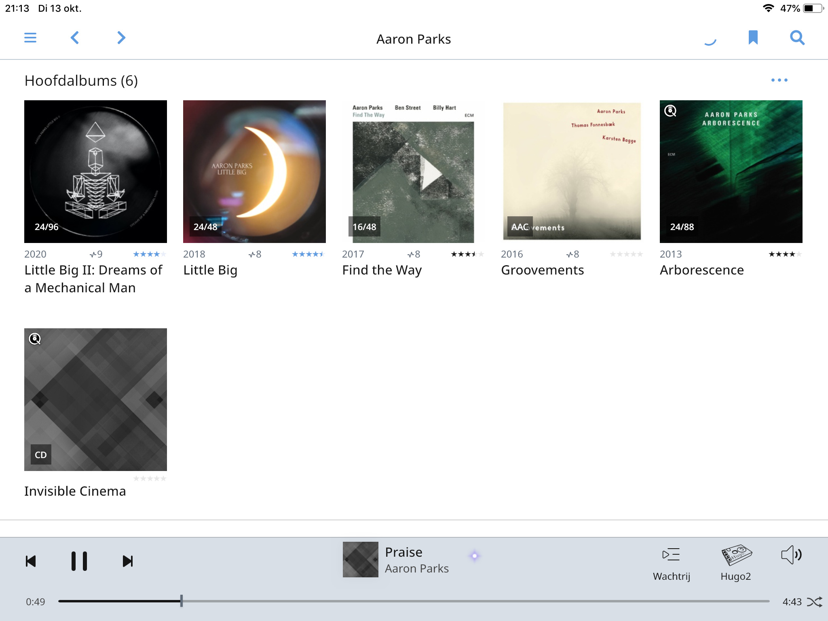The width and height of the screenshot is (828, 621).
Task: Open the Little Big II album cover
Action: (x=95, y=171)
